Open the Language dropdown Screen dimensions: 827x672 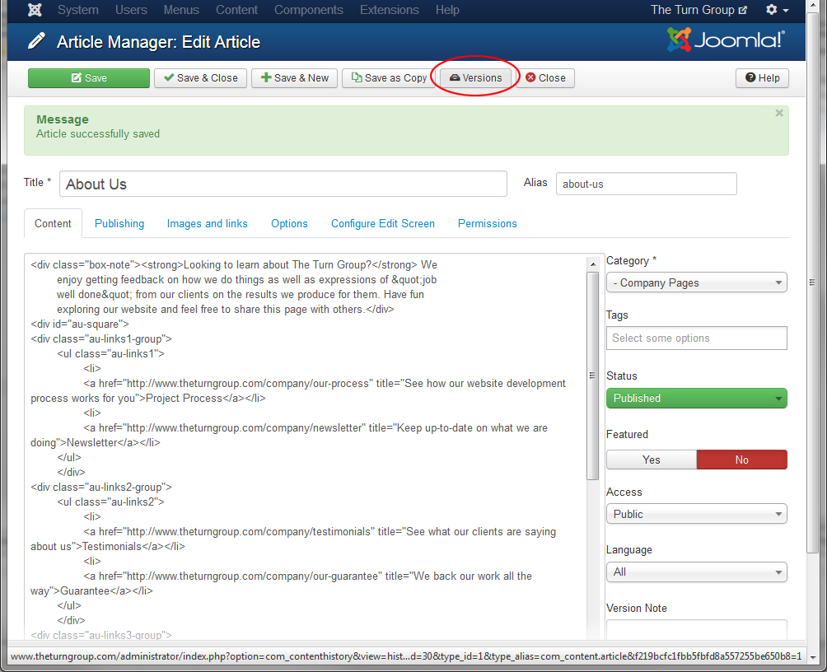[x=696, y=572]
